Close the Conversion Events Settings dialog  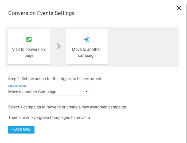click(179, 8)
